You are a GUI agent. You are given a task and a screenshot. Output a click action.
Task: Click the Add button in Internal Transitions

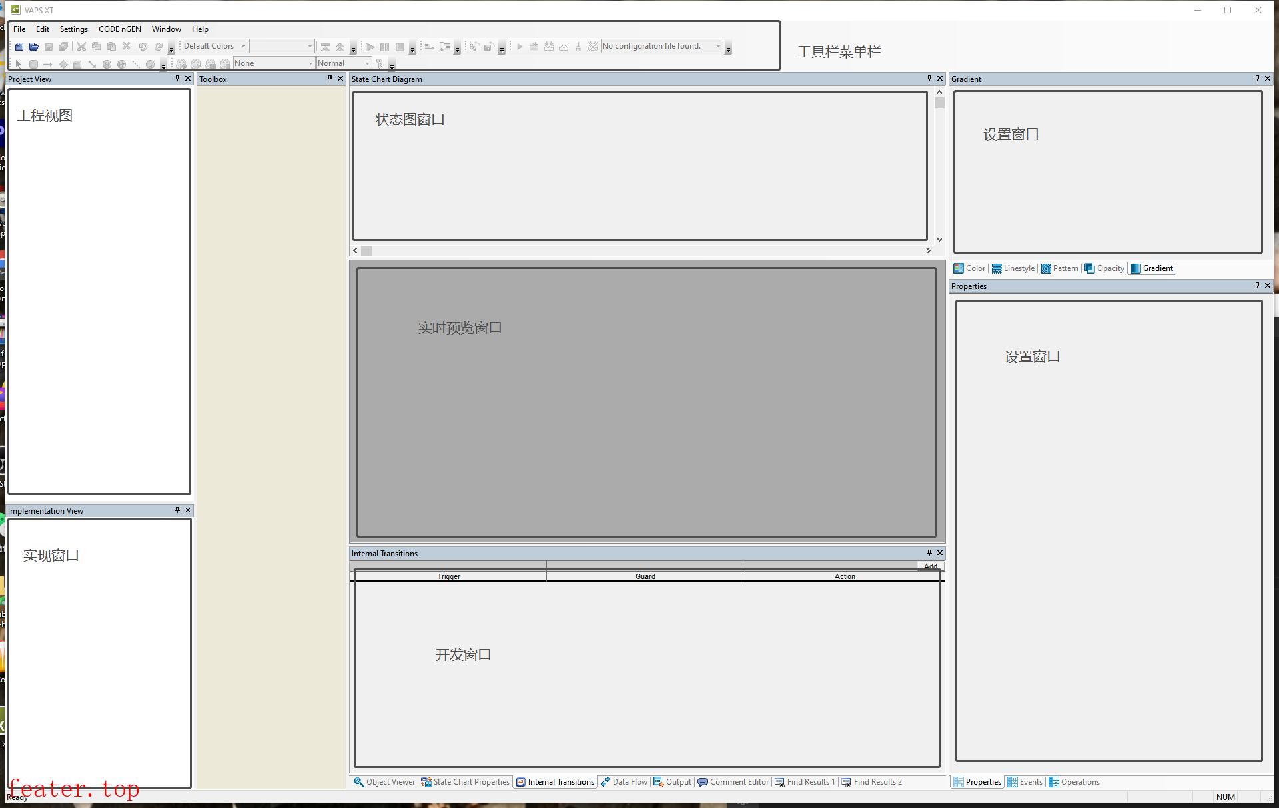[931, 566]
